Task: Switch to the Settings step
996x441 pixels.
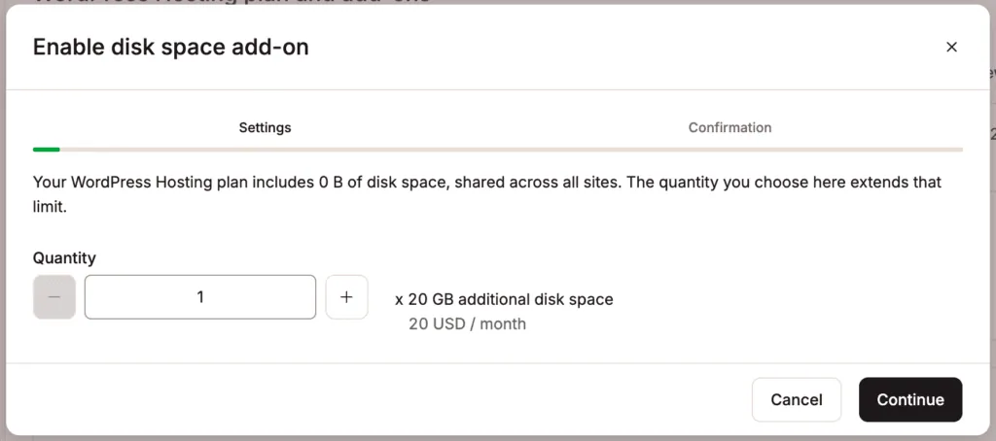Action: click(x=265, y=127)
